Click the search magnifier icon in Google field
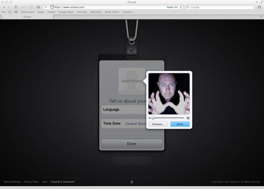 (x=188, y=7)
